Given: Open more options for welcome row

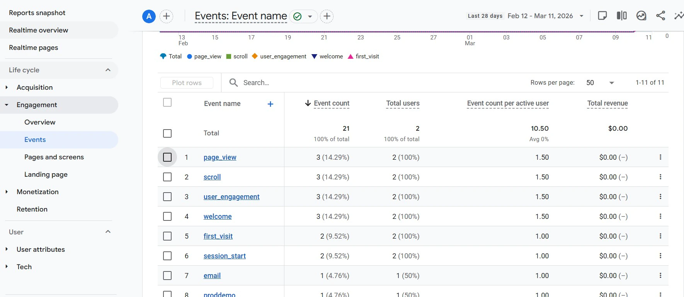Looking at the screenshot, I should (660, 216).
